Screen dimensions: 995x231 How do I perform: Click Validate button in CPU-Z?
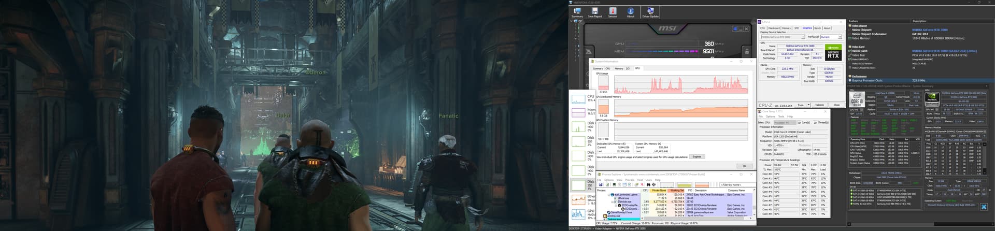819,105
